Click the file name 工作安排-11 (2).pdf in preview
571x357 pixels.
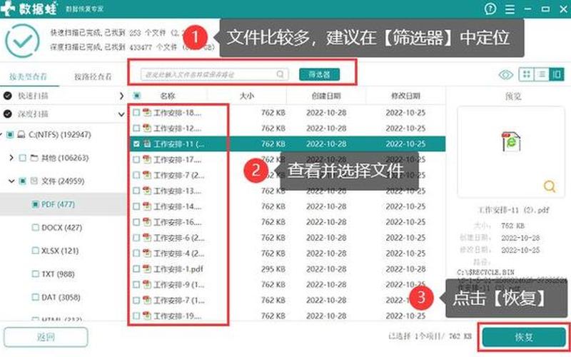point(513,210)
